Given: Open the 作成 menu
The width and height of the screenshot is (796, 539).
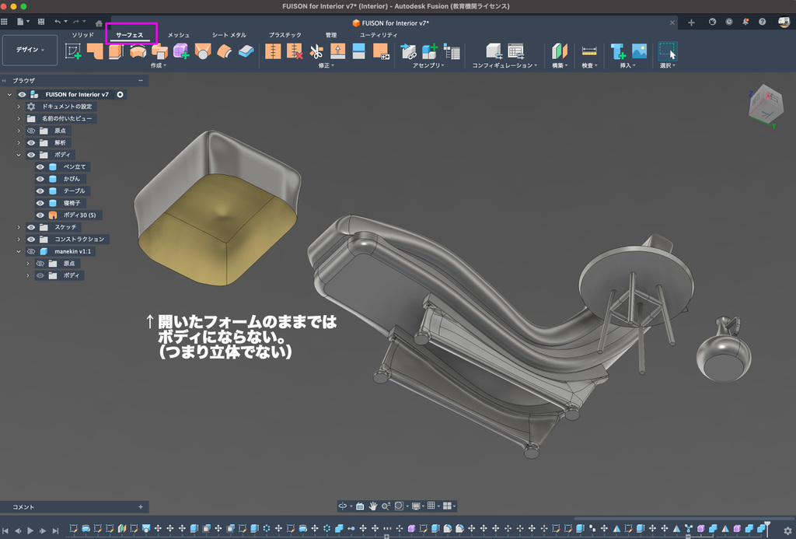Looking at the screenshot, I should 159,66.
